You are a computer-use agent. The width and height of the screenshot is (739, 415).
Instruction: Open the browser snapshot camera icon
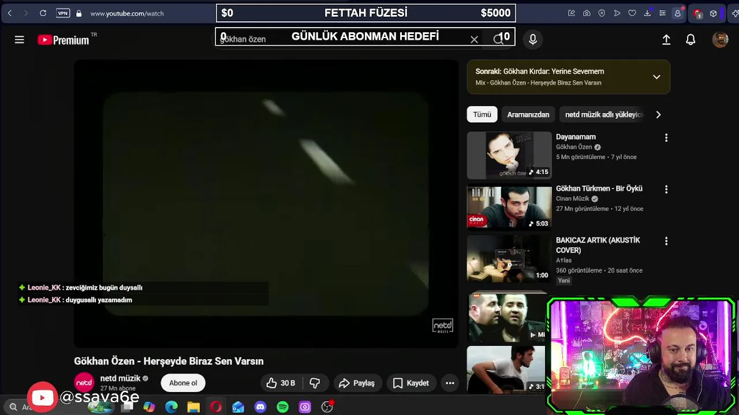click(x=587, y=13)
